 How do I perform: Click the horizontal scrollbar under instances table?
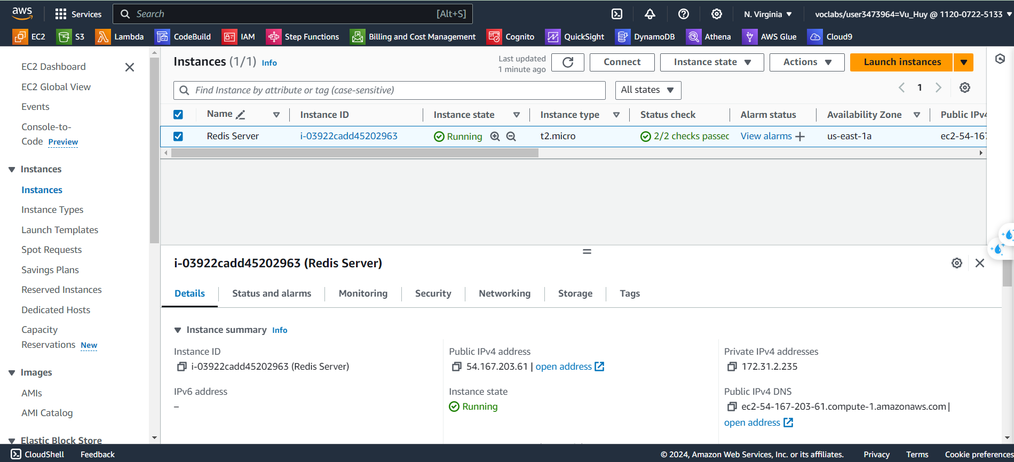coord(354,153)
